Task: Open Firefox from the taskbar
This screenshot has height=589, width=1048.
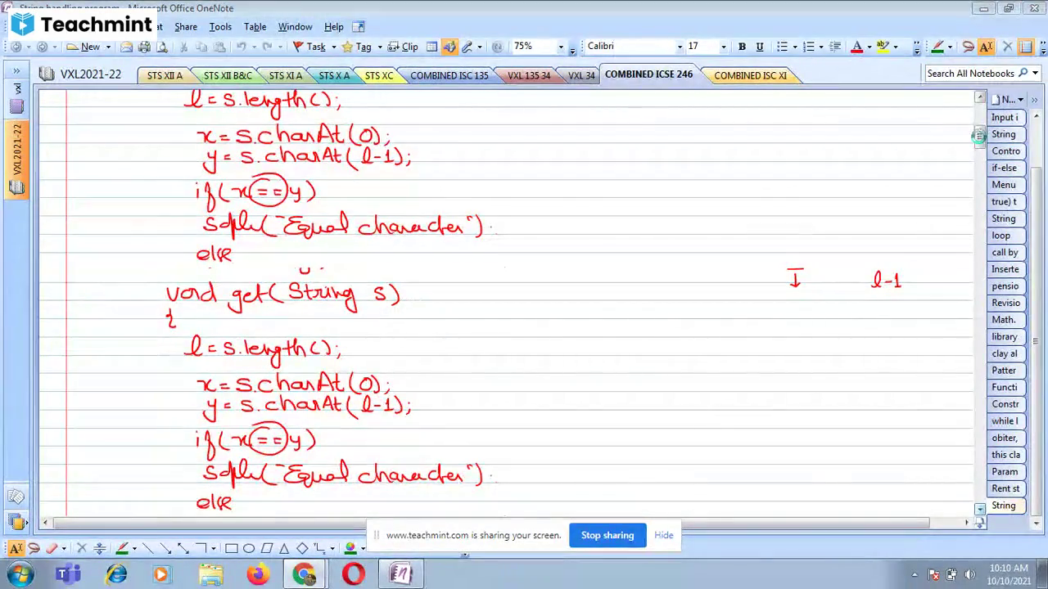Action: [x=257, y=574]
